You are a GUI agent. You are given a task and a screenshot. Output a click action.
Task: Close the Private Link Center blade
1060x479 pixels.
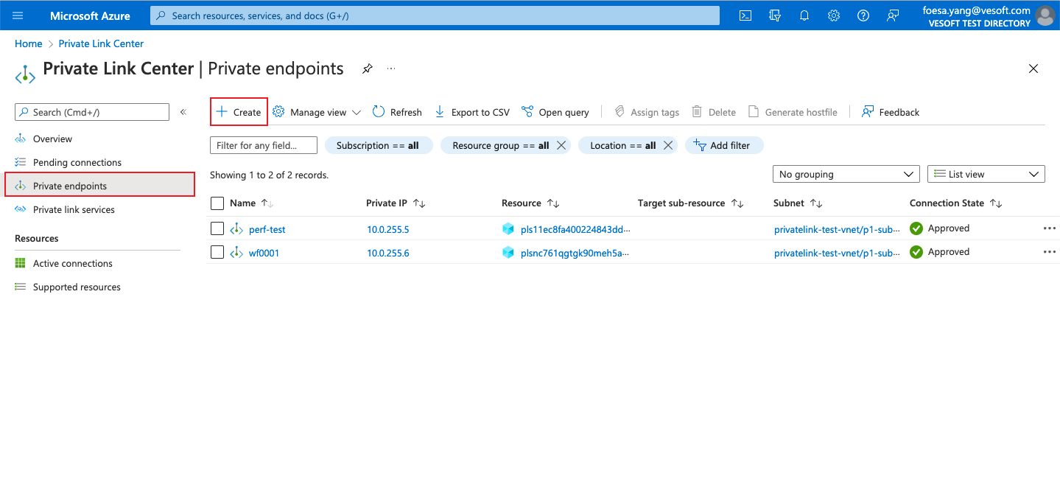click(x=1033, y=69)
